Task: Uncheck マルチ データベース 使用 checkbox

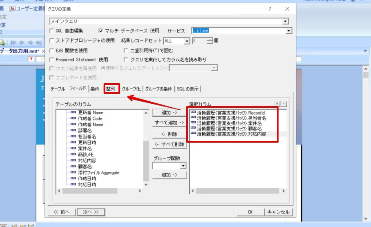Action: [x=101, y=31]
